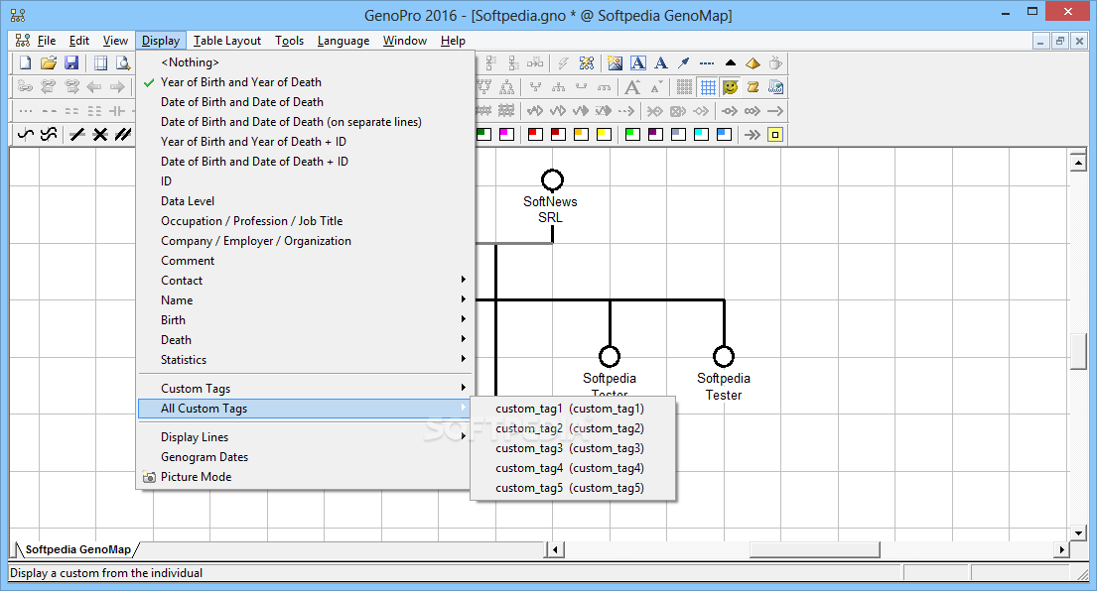Screen dimensions: 1097x591
Task: Select custom_tag1 from submenu
Action: (573, 409)
